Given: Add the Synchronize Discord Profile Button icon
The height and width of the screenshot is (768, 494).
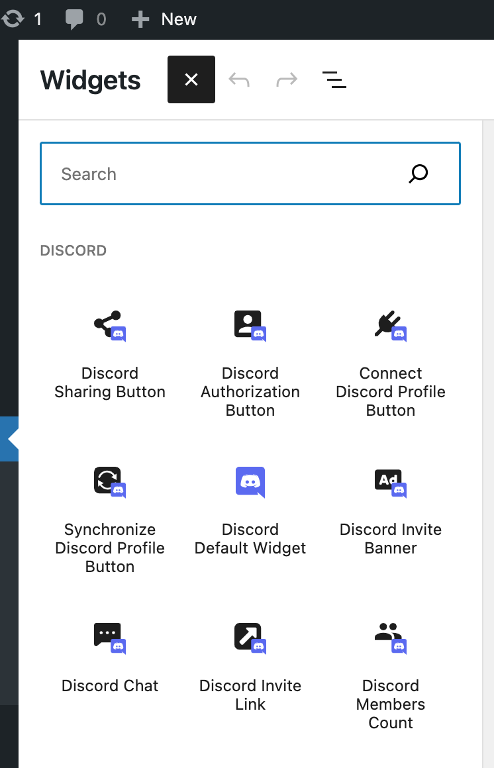Looking at the screenshot, I should pos(109,481).
